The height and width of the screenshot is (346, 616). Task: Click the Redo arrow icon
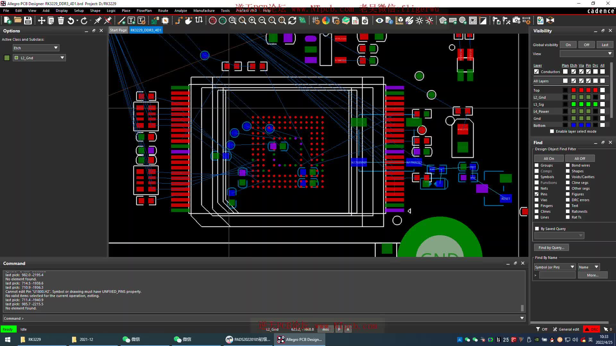84,21
